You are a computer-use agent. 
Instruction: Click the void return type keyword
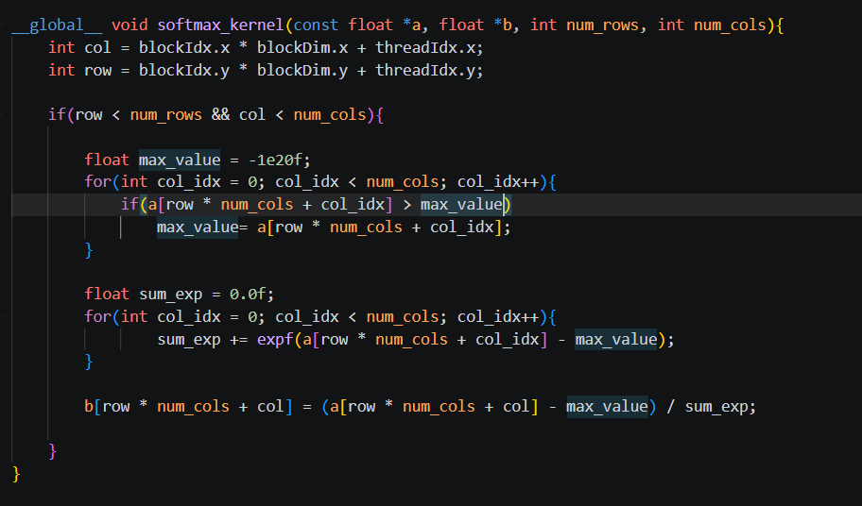129,25
